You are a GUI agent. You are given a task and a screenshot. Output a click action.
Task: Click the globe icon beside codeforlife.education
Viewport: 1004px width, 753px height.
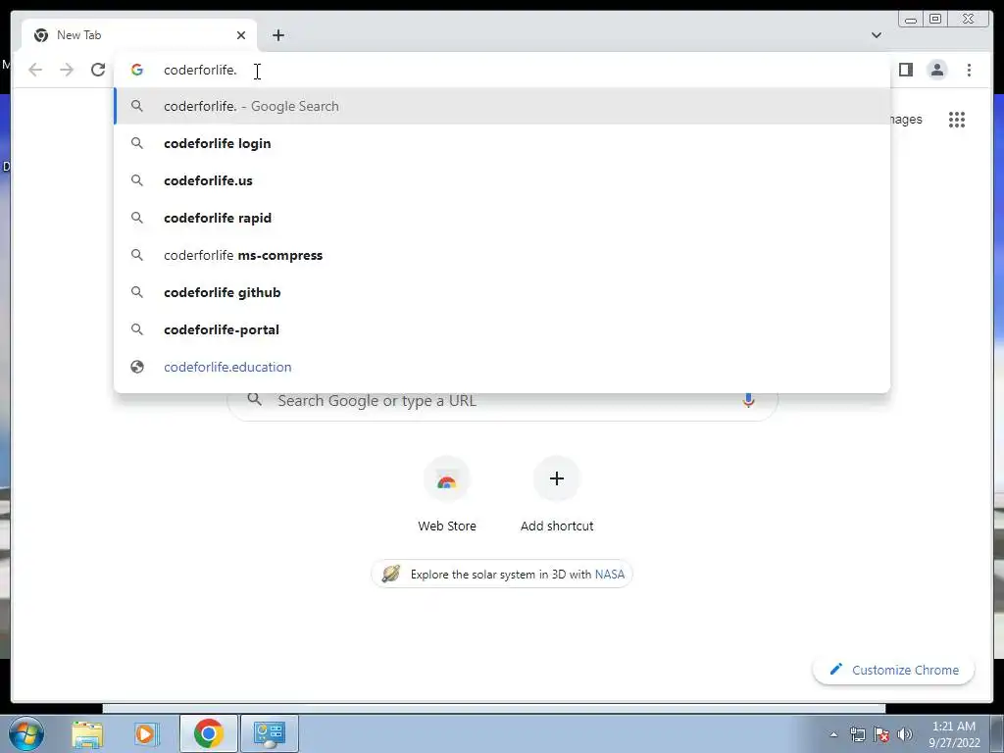click(137, 367)
